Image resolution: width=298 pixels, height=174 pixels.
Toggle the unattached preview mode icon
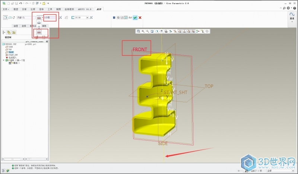click(x=122, y=17)
